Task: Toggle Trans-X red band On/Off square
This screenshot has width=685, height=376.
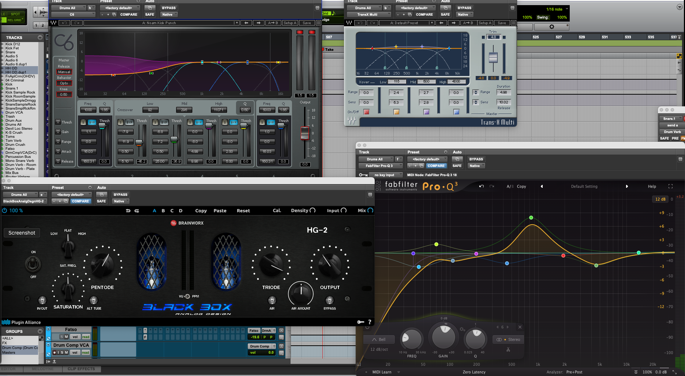Action: (366, 112)
